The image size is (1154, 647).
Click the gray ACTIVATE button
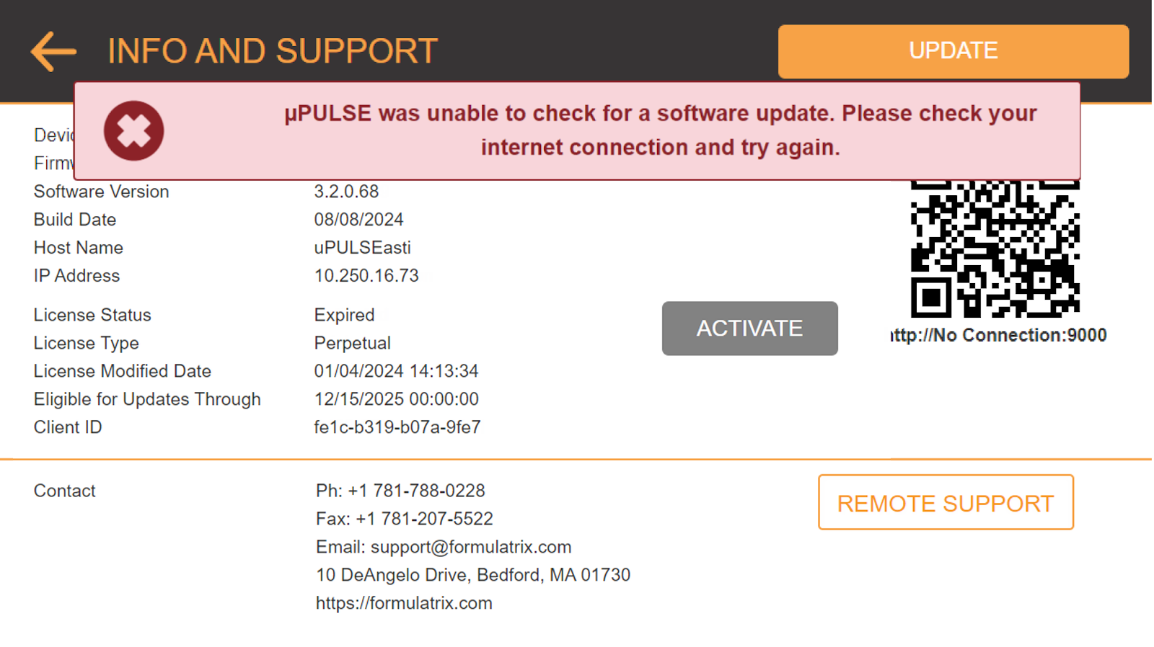[x=749, y=329]
